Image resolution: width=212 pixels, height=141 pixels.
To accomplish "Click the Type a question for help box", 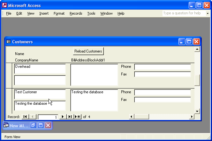I will [184, 13].
